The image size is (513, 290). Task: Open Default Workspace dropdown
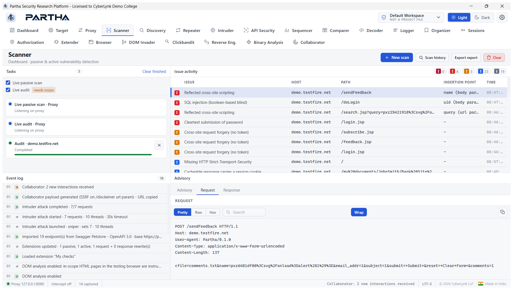tap(411, 17)
